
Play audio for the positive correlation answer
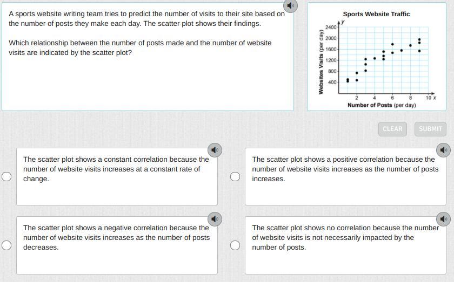pyautogui.click(x=443, y=149)
